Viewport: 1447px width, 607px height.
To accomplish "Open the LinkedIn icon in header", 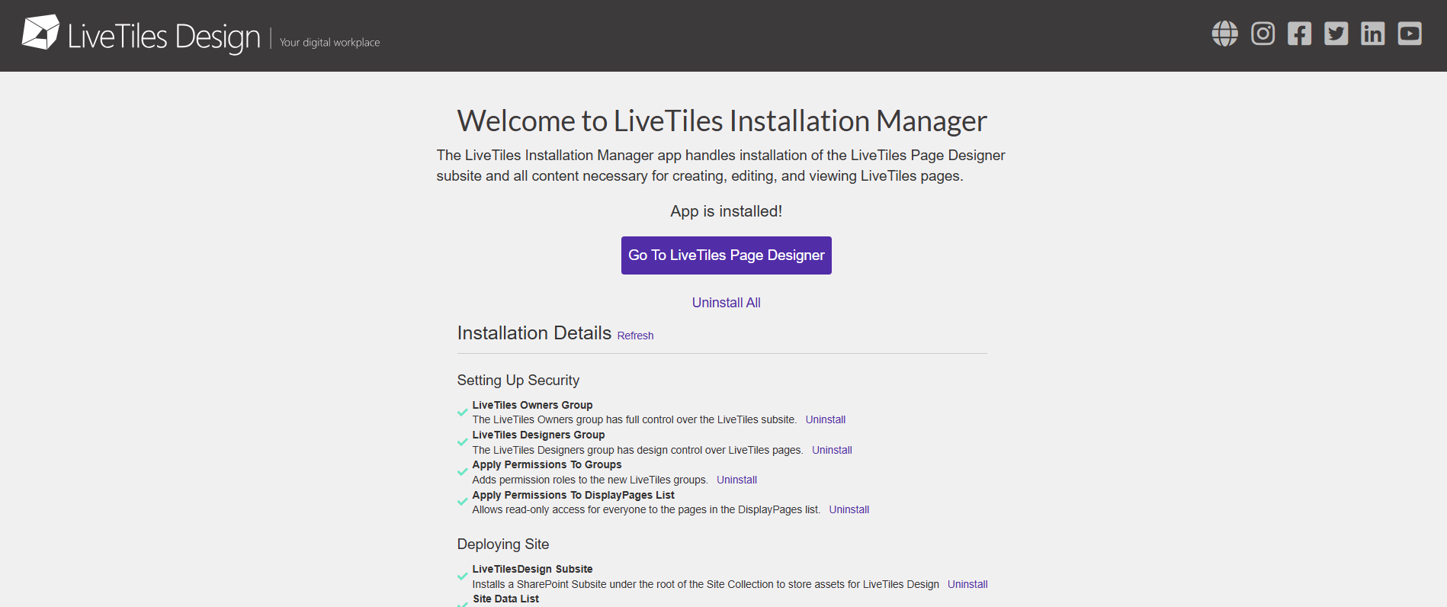I will coord(1372,34).
